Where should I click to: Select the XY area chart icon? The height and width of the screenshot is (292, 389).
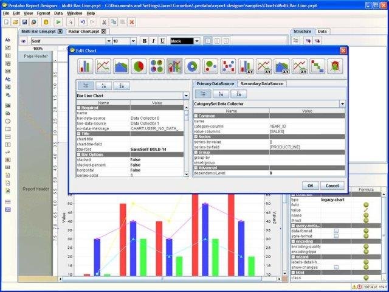[282, 66]
